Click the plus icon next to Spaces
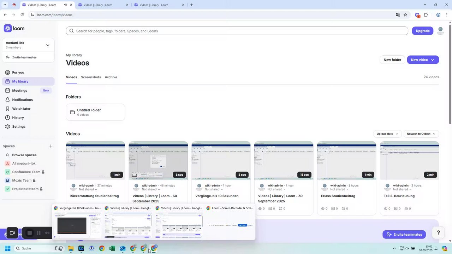 click(51, 146)
